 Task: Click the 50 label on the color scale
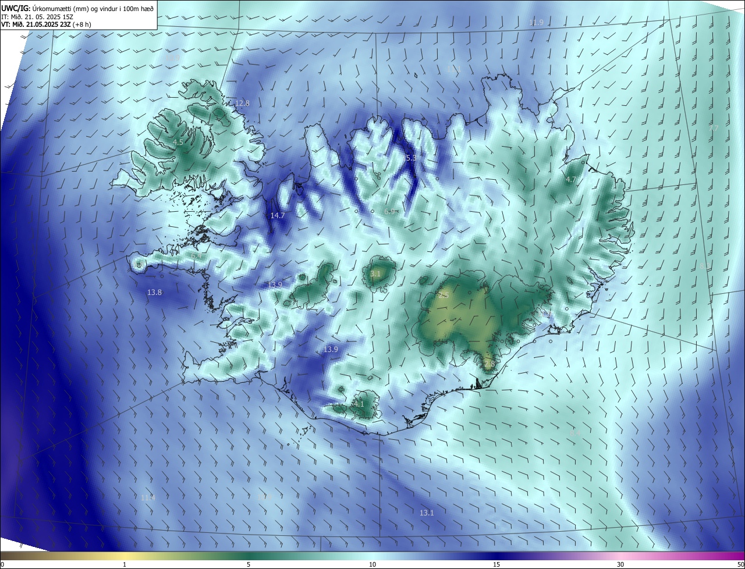click(740, 564)
